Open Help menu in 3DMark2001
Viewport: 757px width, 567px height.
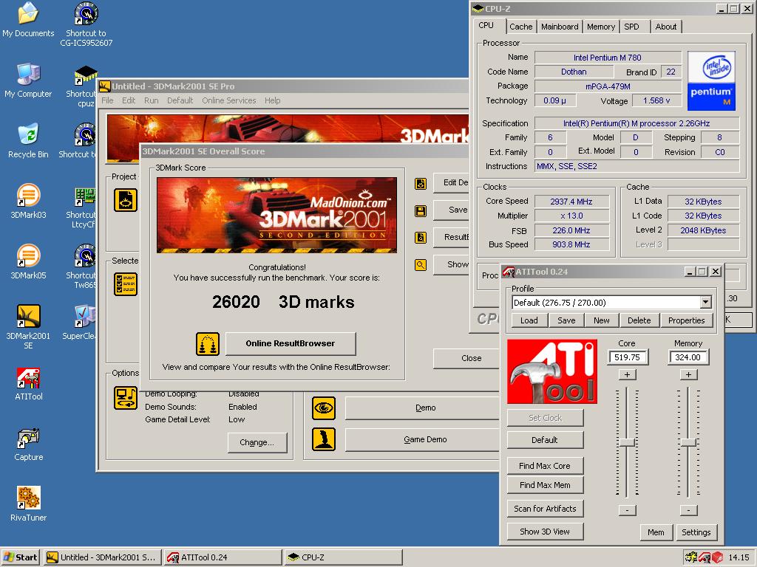click(272, 100)
